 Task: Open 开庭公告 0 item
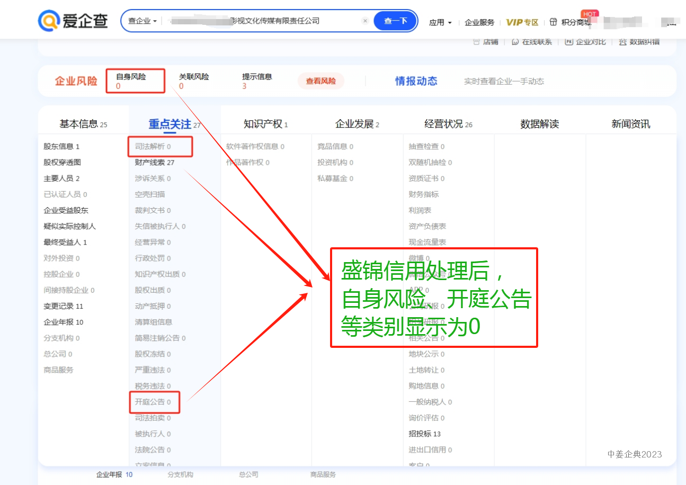point(153,402)
